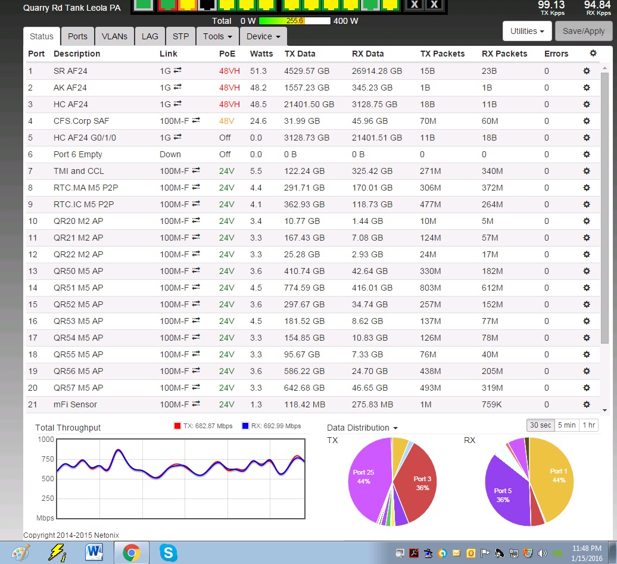The width and height of the screenshot is (617, 564).
Task: Open settings gear for port 1 SR AF24
Action: click(586, 71)
